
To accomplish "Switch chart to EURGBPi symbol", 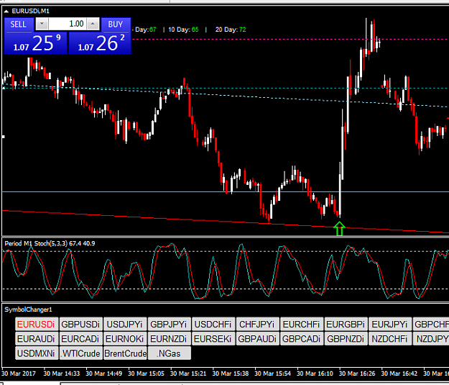I will pos(346,324).
